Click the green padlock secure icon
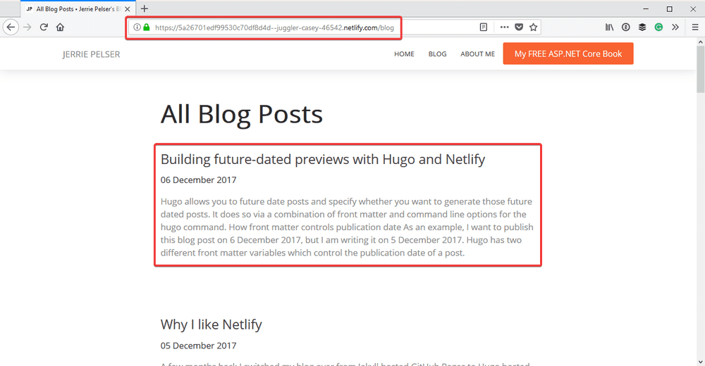 [x=146, y=27]
